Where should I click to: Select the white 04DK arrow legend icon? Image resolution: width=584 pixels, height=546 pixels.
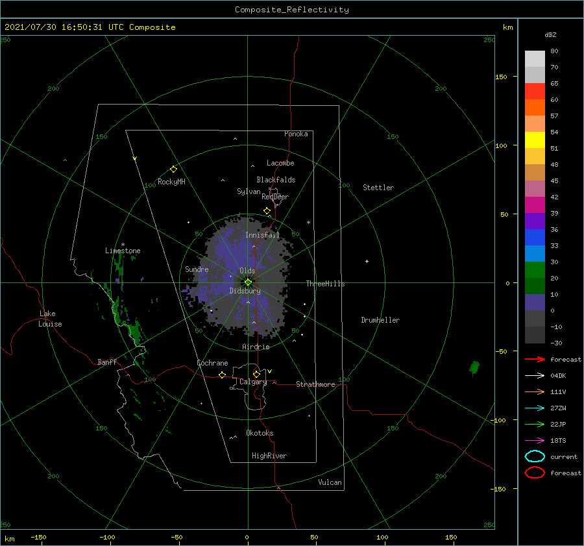point(535,375)
